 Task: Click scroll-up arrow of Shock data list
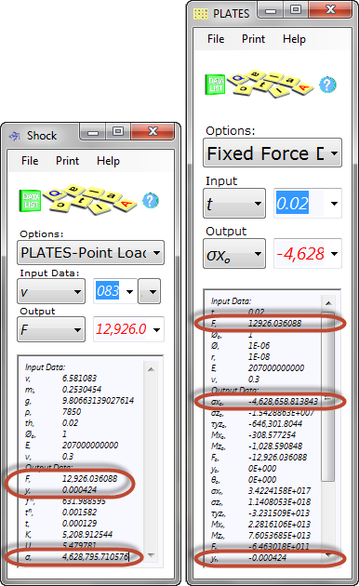point(151,369)
